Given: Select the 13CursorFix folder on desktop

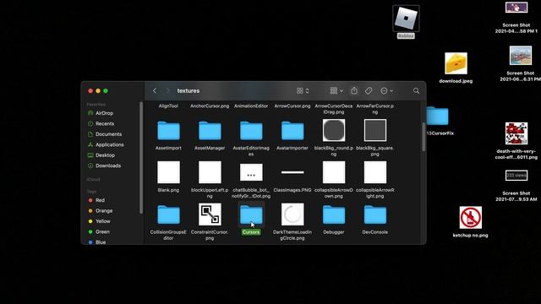Looking at the screenshot, I should [437, 117].
